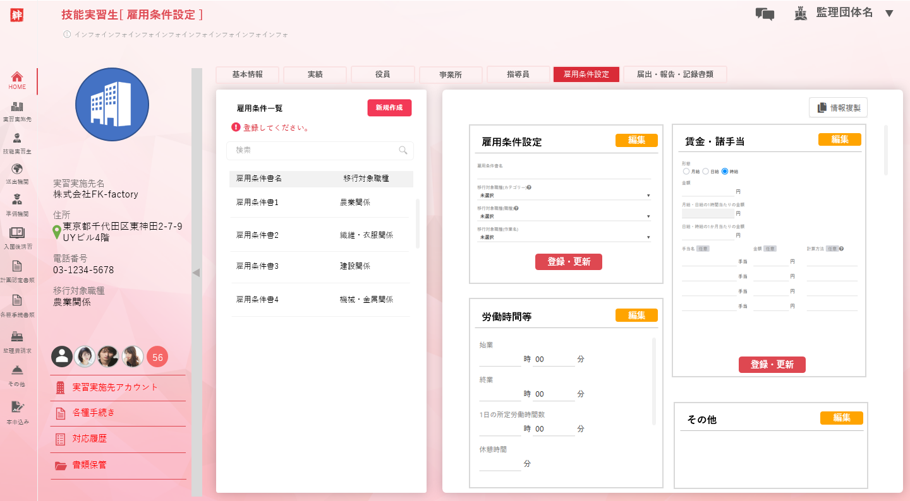Open the chat messages icon in header
Viewport: 910px width, 501px height.
(x=765, y=15)
